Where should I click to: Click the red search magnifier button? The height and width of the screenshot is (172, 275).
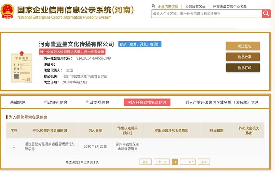[x=266, y=14]
